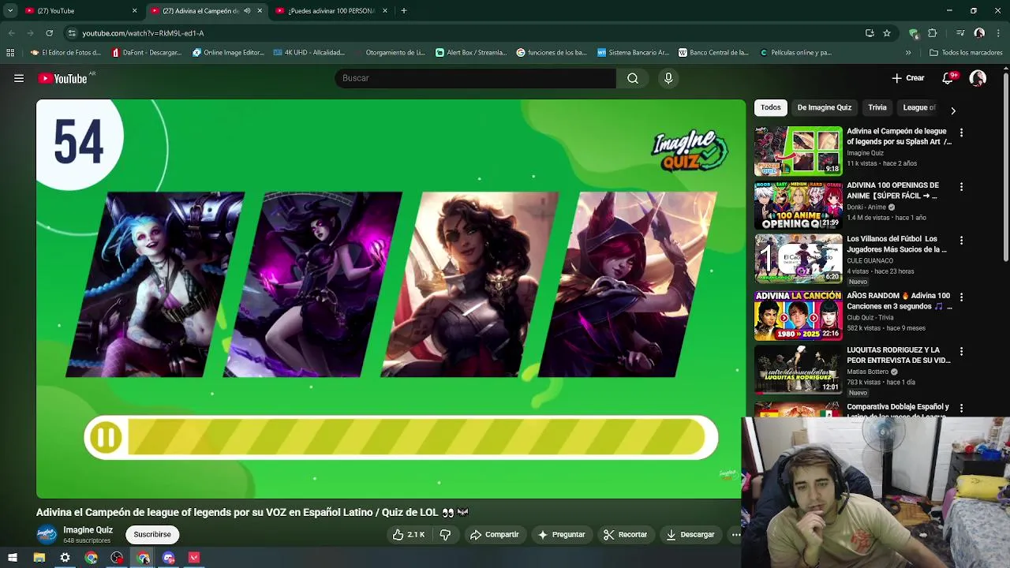
Task: Open Imagine Quiz channel avatar
Action: 47,534
